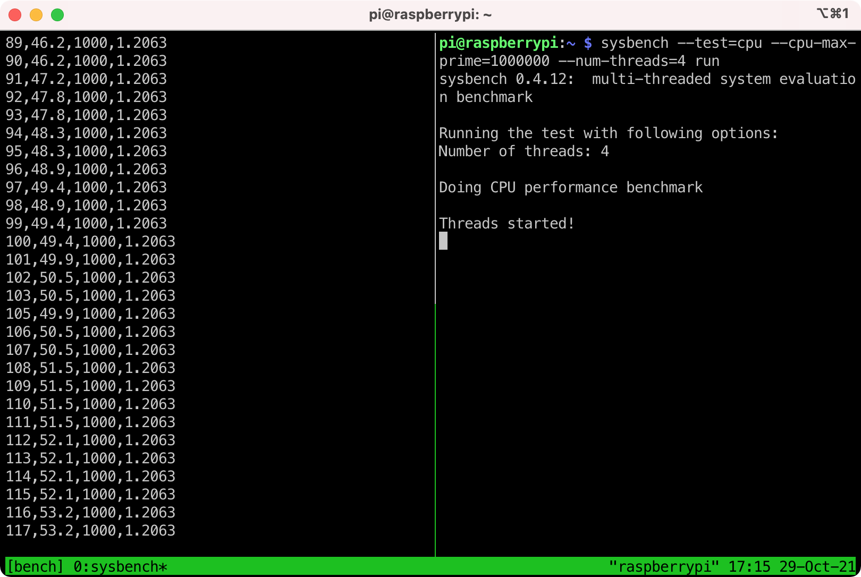
Task: Click the pi@raspberrypi window title
Action: (x=430, y=15)
